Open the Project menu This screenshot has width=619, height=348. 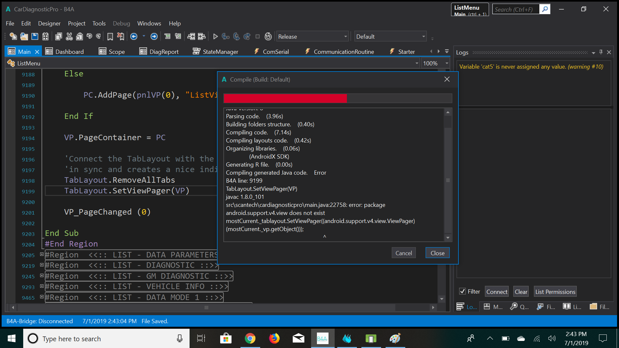click(x=76, y=23)
